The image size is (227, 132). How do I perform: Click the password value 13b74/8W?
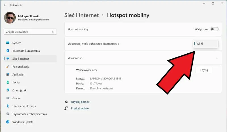(x=96, y=83)
